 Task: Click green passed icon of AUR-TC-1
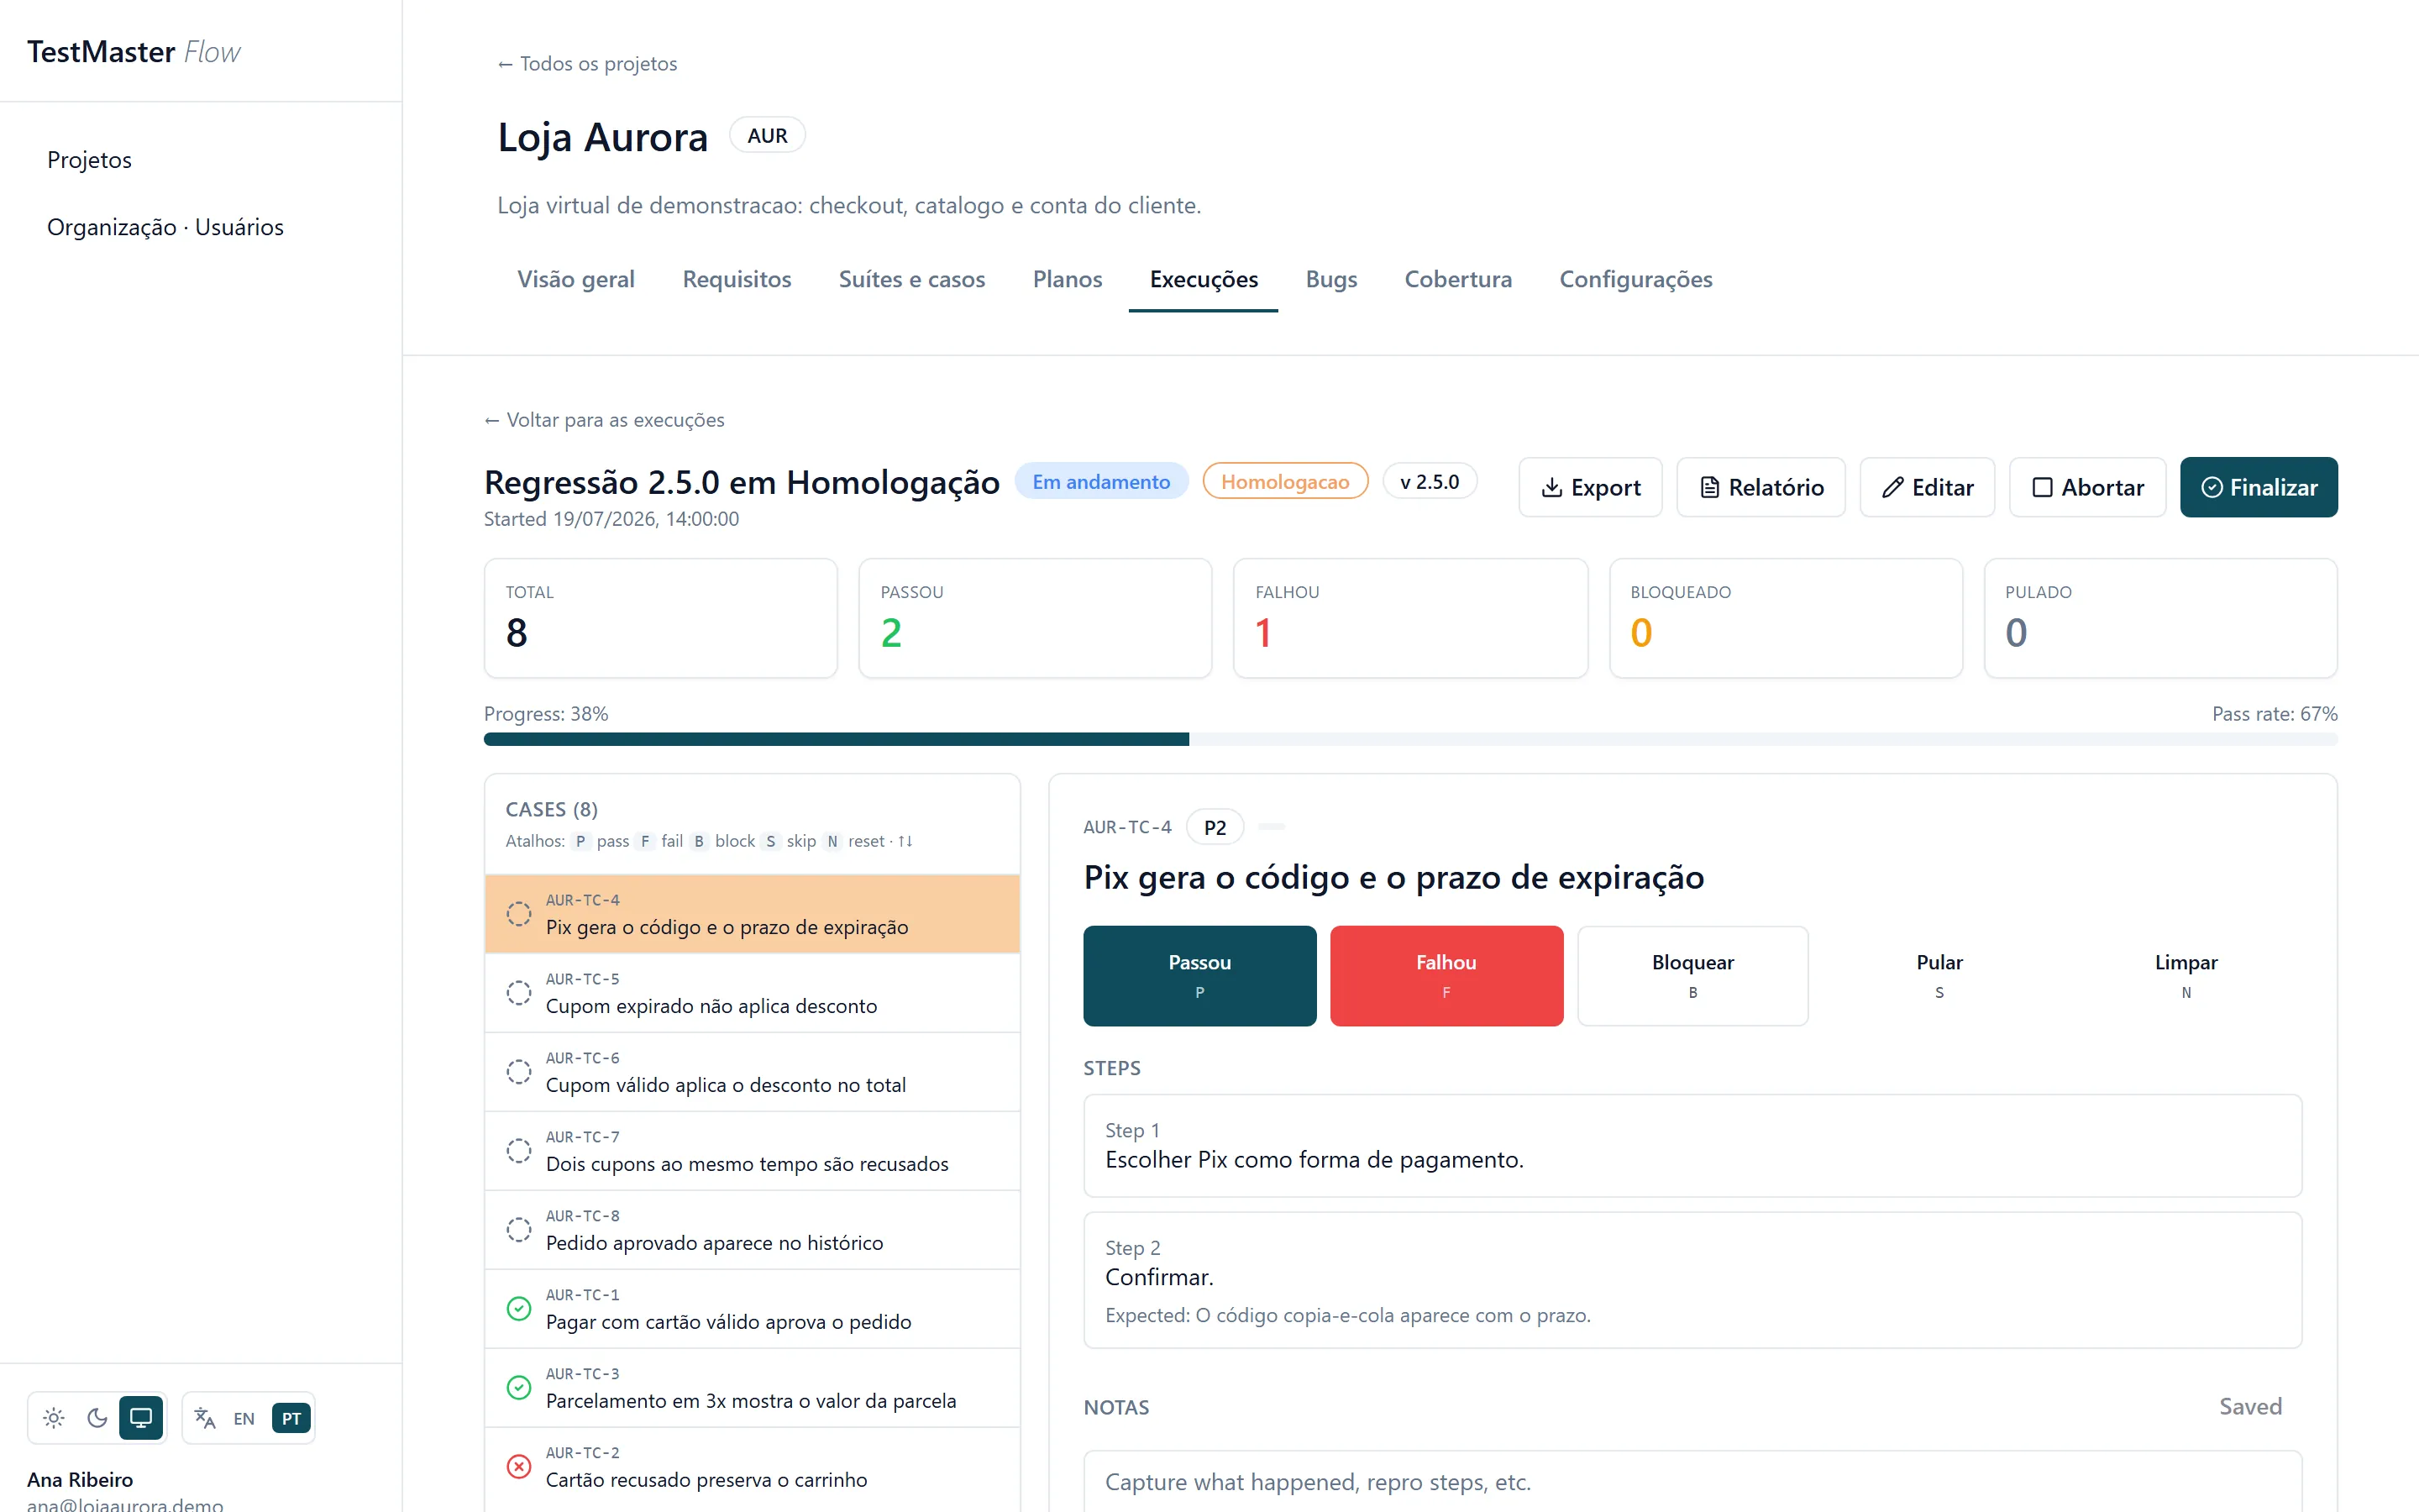[x=519, y=1308]
